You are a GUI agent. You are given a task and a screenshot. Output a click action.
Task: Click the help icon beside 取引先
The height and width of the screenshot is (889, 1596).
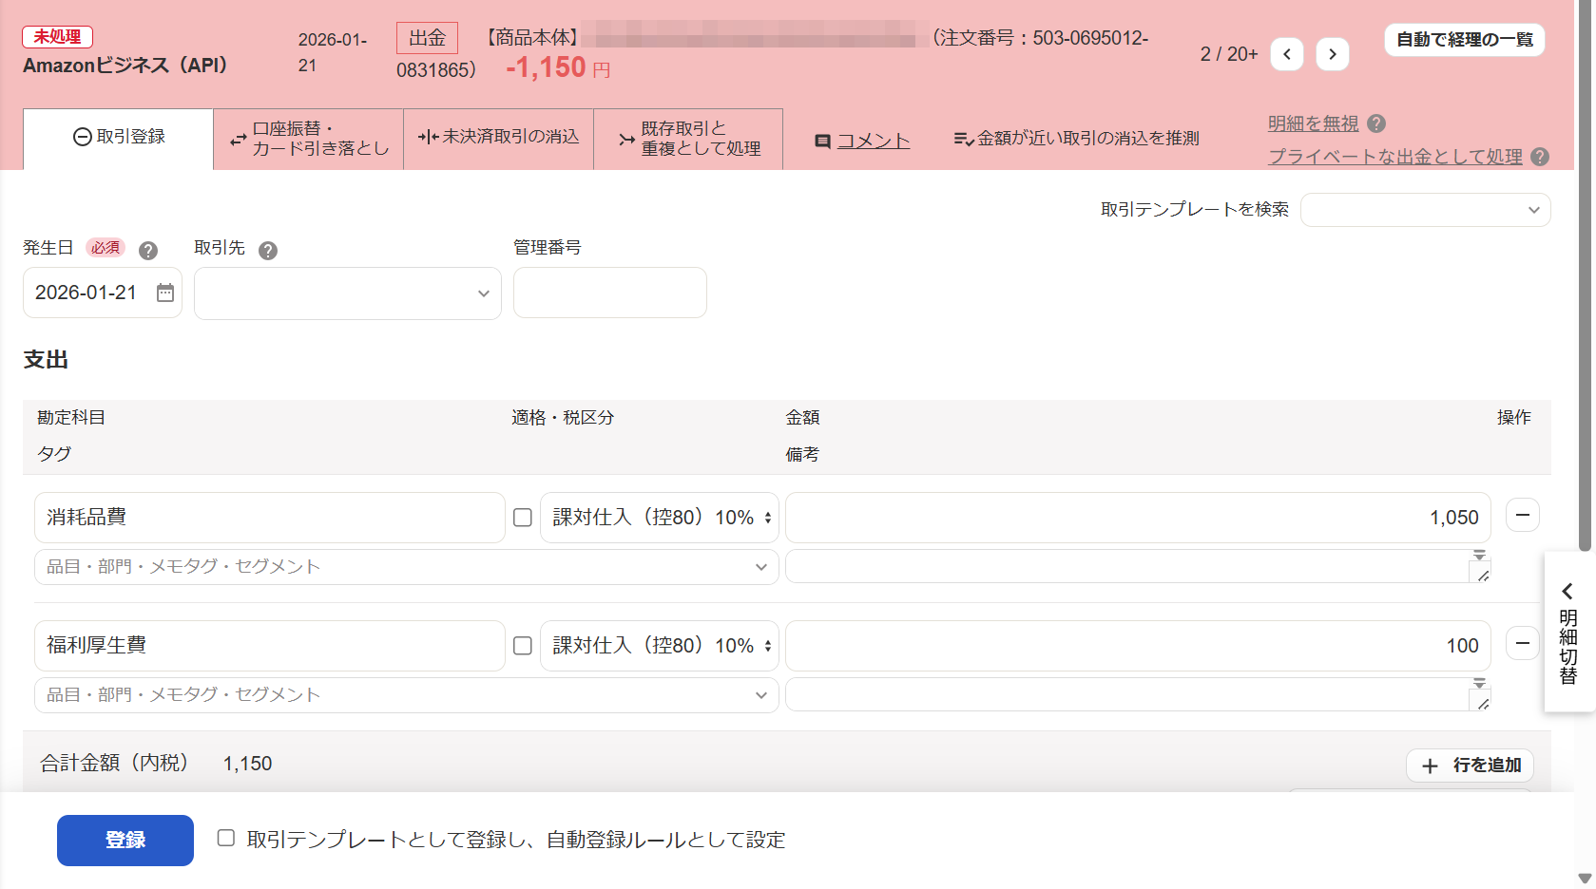268,251
